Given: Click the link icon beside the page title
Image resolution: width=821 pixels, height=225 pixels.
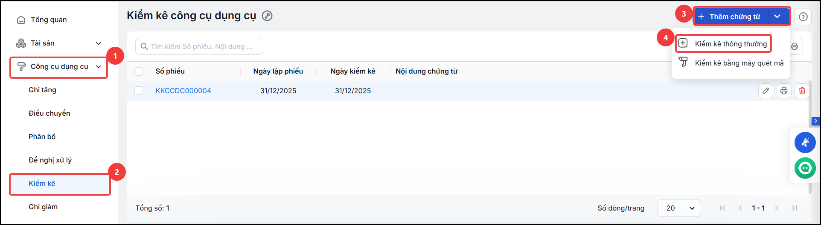Looking at the screenshot, I should point(267,16).
